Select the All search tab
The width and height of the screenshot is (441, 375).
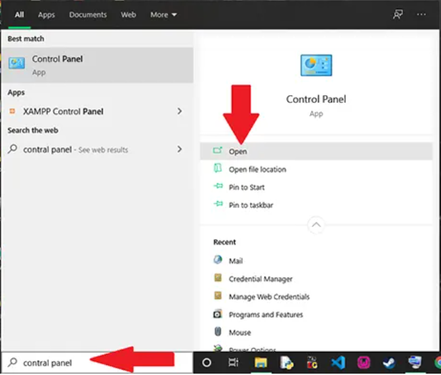click(19, 15)
